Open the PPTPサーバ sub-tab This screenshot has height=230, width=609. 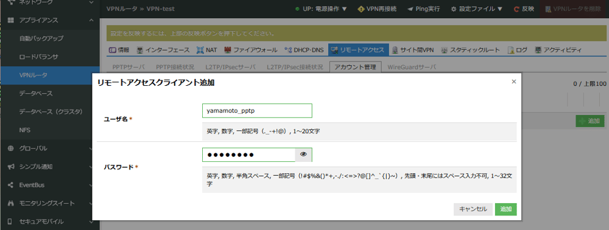point(128,67)
